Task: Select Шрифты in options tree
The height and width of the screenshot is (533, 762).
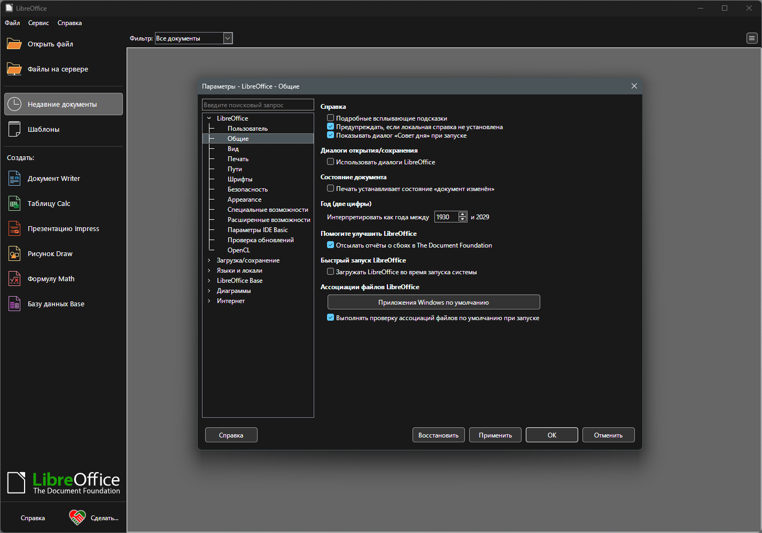Action: tap(240, 179)
